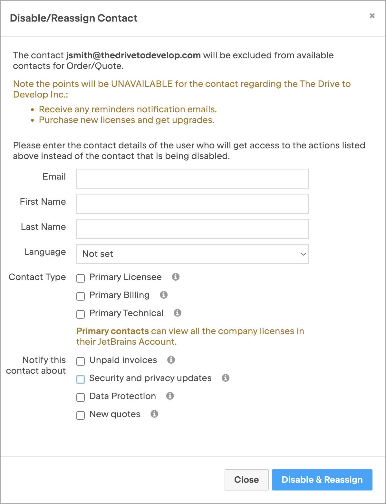Click info icon next to Data Protection
386x504 pixels.
[x=170, y=396]
